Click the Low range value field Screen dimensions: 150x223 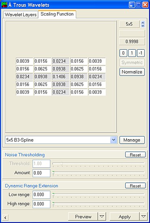[41, 195]
